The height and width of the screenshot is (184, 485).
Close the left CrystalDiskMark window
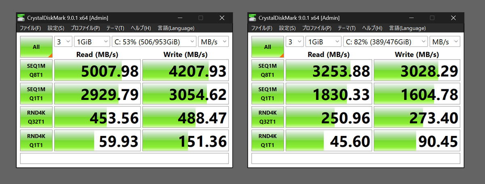[x=222, y=18]
